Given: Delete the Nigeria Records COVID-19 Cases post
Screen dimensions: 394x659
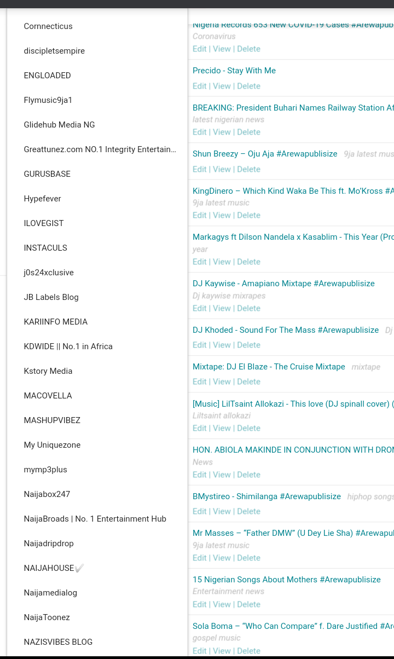Looking at the screenshot, I should (x=248, y=49).
